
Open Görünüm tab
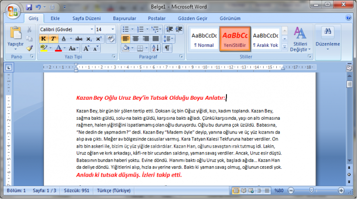pyautogui.click(x=230, y=19)
